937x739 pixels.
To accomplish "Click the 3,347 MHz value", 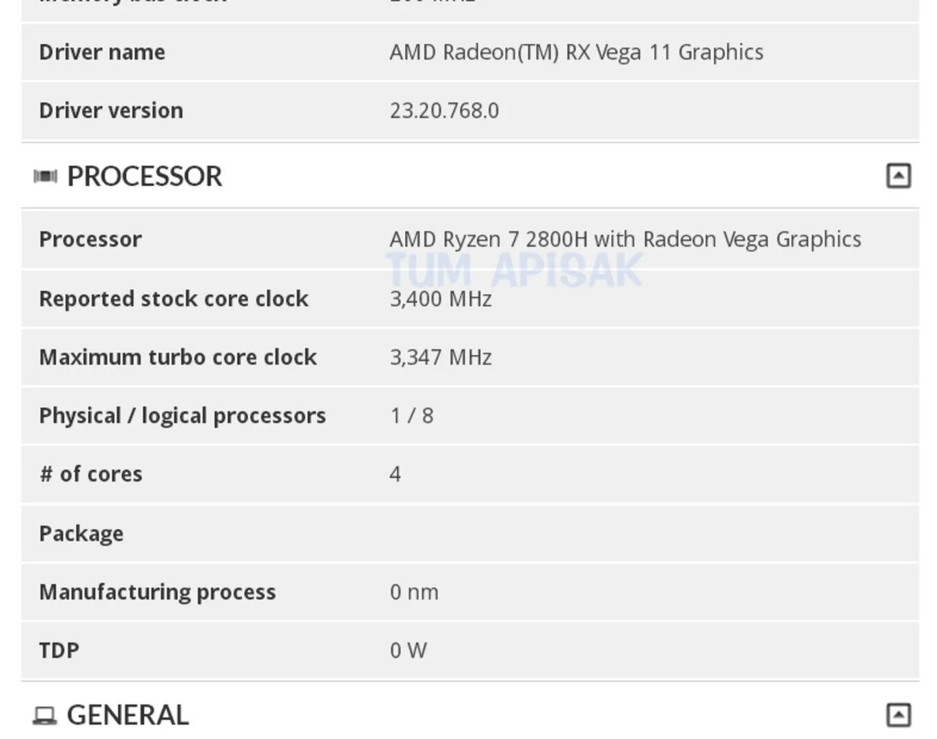I will coord(440,357).
